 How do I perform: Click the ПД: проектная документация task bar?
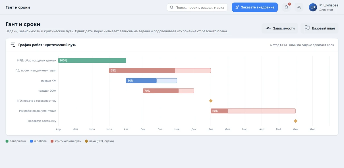[x=160, y=71]
